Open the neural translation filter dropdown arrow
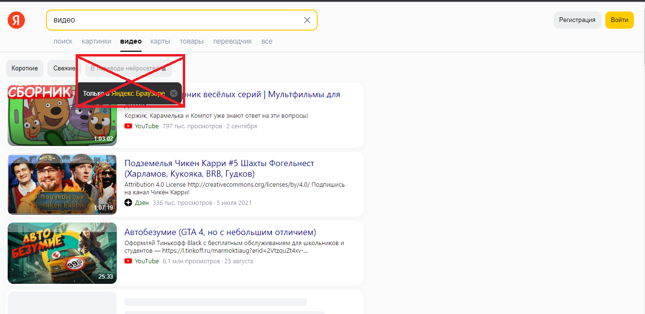 pyautogui.click(x=163, y=68)
